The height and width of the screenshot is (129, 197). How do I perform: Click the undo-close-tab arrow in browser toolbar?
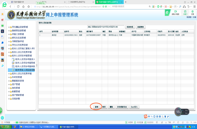point(188,6)
